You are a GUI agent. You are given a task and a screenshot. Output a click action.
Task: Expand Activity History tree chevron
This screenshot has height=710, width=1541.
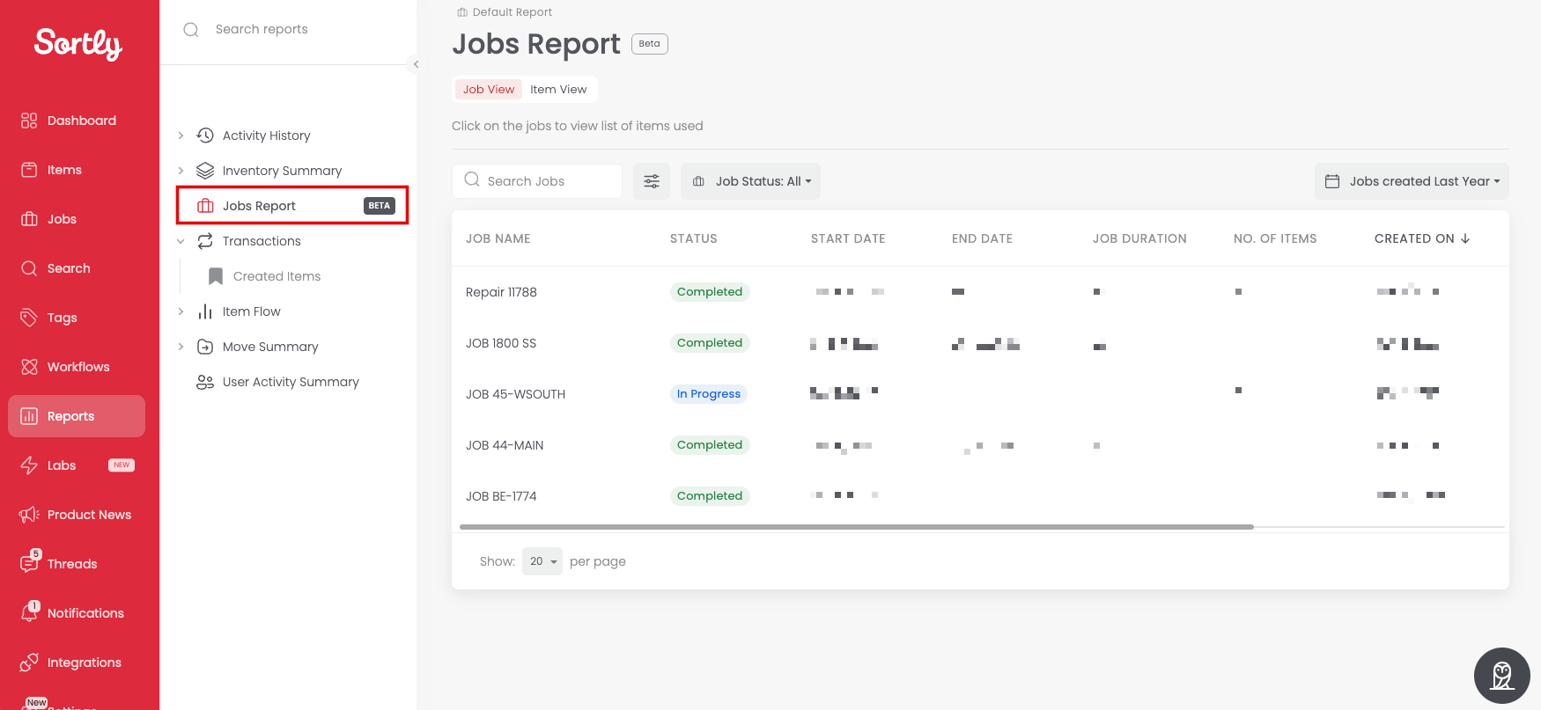click(x=181, y=135)
